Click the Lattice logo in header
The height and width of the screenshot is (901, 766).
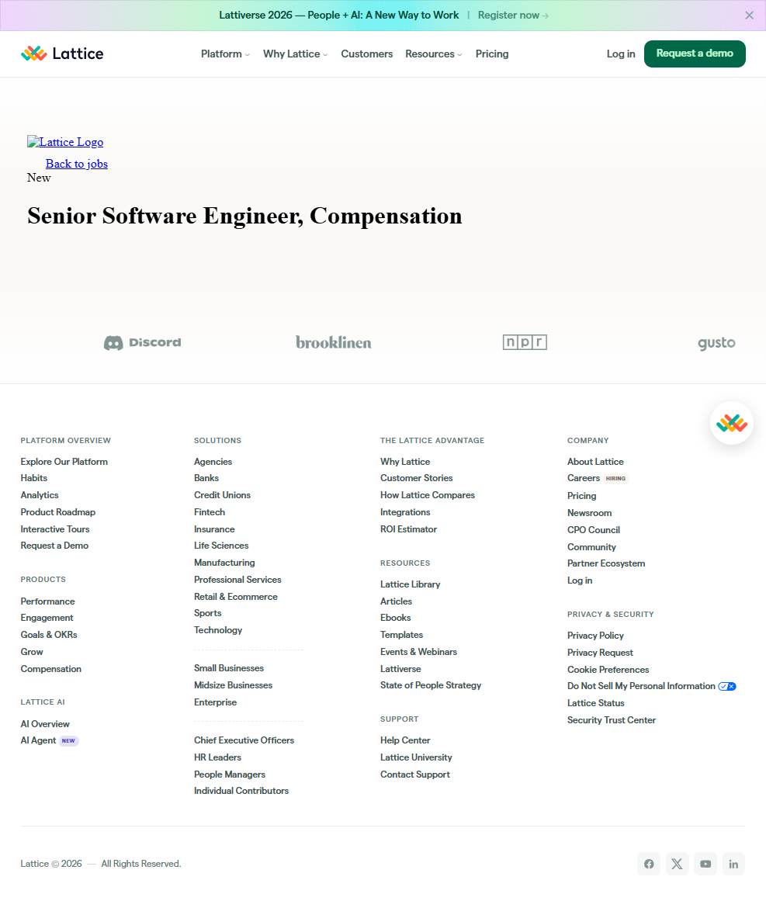pos(62,54)
